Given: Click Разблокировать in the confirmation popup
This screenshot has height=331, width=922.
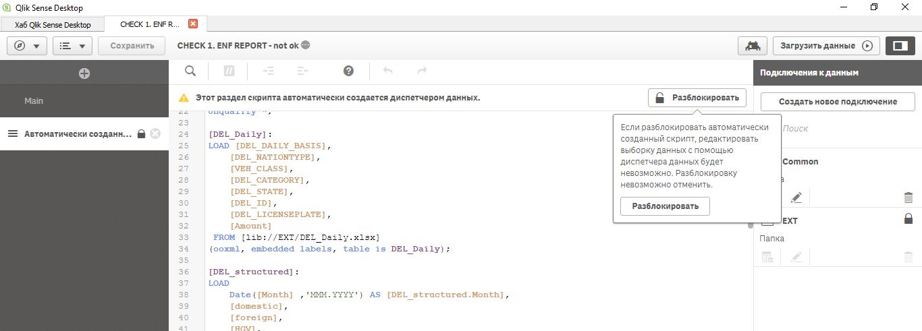Looking at the screenshot, I should [x=664, y=206].
